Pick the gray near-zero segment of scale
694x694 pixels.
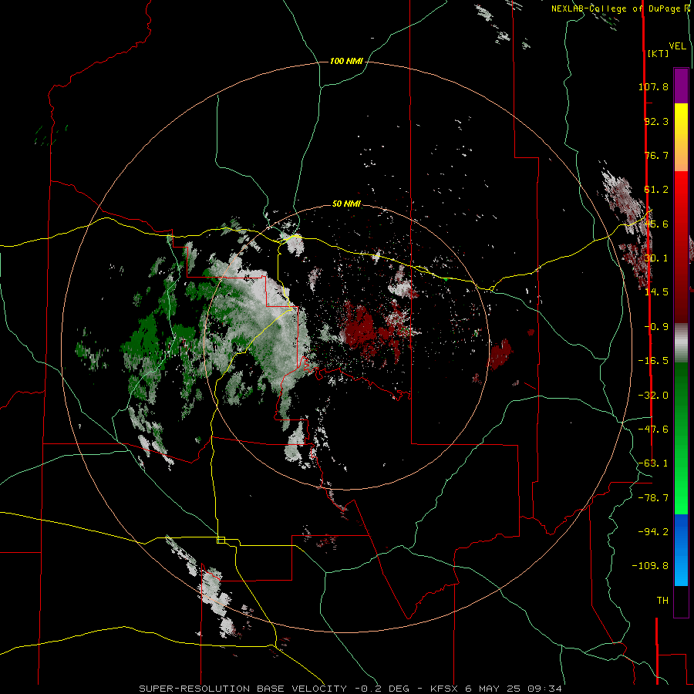click(x=681, y=343)
